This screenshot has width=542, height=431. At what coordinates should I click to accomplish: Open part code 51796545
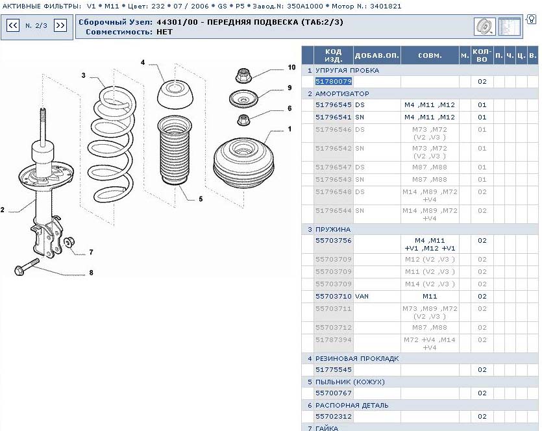pos(334,105)
